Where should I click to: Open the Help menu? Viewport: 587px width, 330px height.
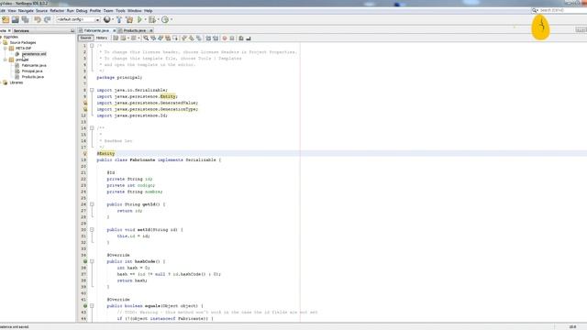coord(149,11)
